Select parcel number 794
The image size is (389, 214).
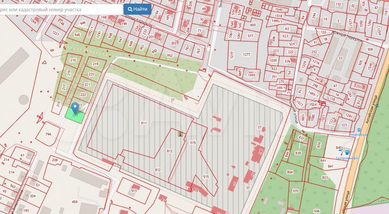click(x=48, y=134)
